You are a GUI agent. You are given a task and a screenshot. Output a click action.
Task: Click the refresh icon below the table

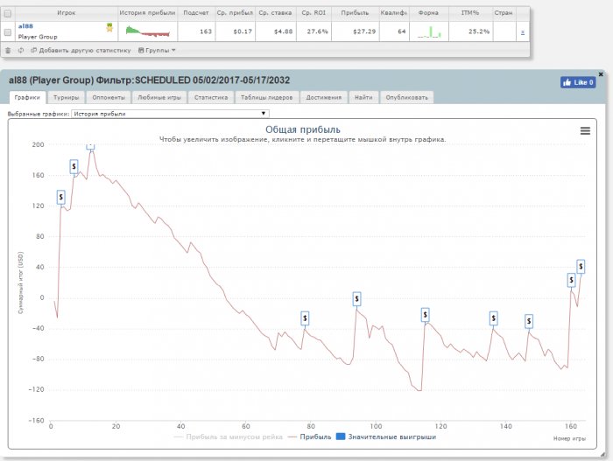pos(20,50)
